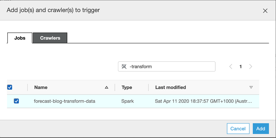Go to next page of results
Screen dimensions: 276x138
click(x=251, y=67)
